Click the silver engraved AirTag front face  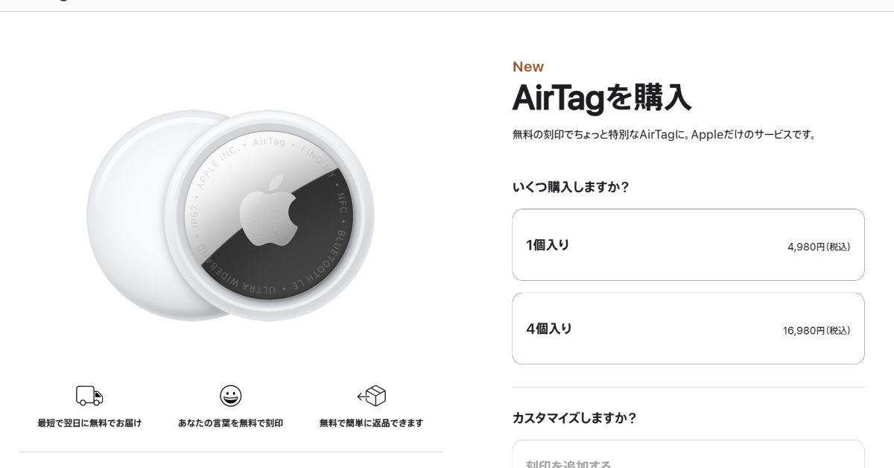(269, 216)
